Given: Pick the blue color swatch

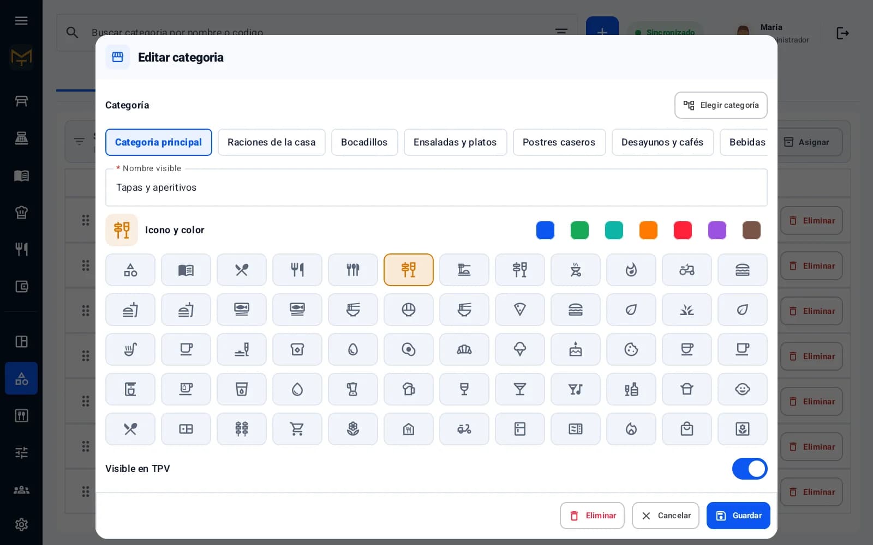Looking at the screenshot, I should (x=545, y=230).
